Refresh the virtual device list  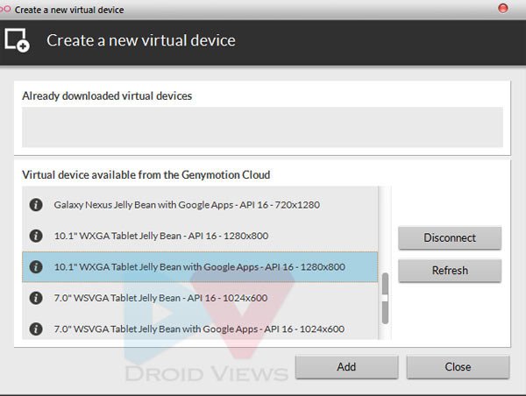pyautogui.click(x=450, y=271)
